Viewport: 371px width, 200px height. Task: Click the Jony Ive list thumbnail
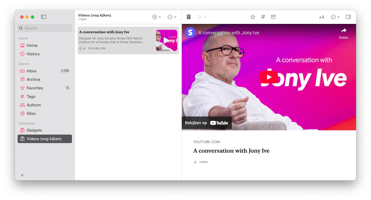point(167,40)
